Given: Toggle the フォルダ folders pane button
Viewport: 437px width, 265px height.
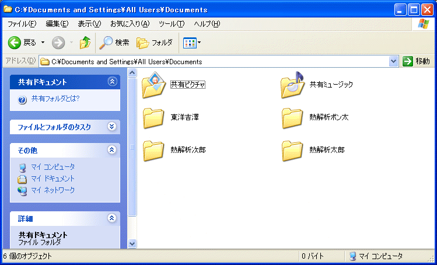Looking at the screenshot, I should tap(155, 43).
